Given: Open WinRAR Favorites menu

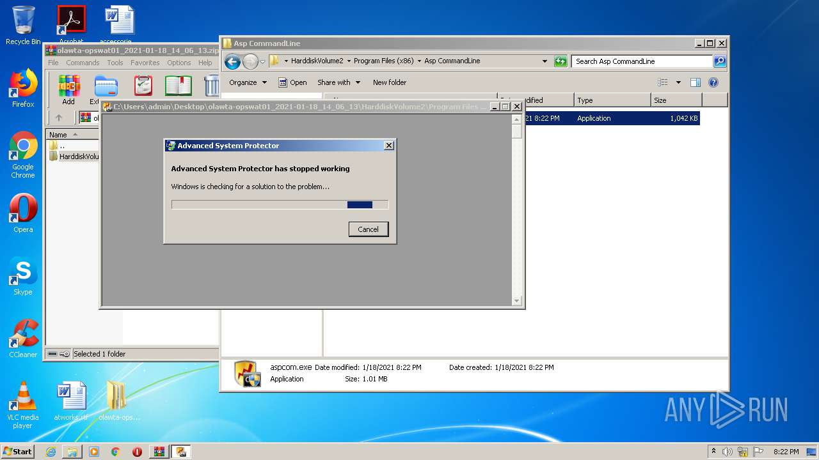Looking at the screenshot, I should click(145, 63).
